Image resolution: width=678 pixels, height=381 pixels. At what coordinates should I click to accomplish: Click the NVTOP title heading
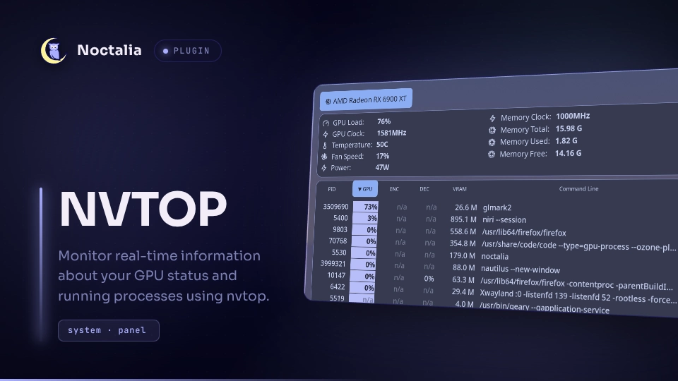(143, 209)
